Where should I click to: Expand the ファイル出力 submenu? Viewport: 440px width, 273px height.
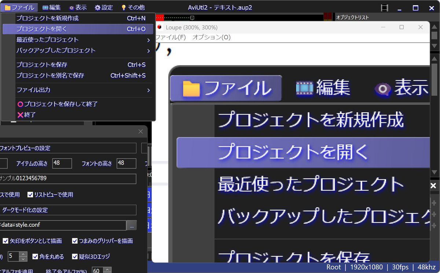78,90
